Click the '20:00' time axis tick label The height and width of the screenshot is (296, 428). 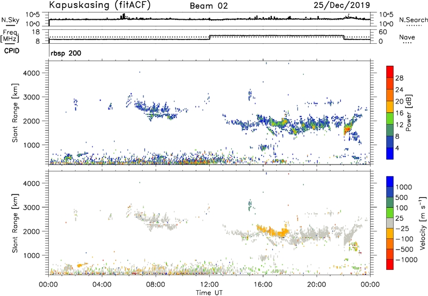click(x=317, y=285)
